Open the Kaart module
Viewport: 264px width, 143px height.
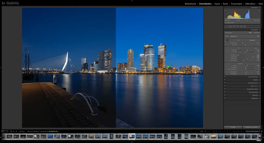217,4
